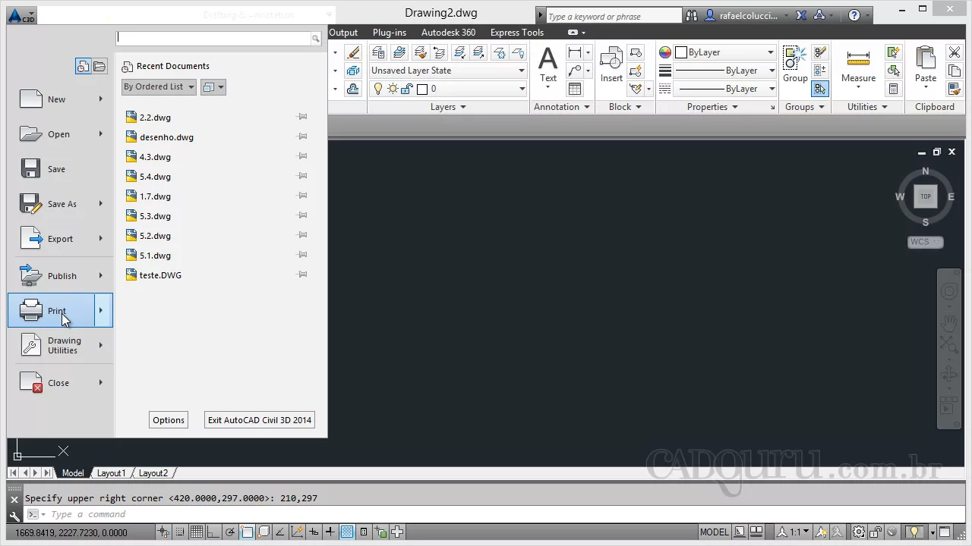Viewport: 972px width, 546px height.
Task: Toggle Open Documents view in app menu
Action: pos(99,66)
